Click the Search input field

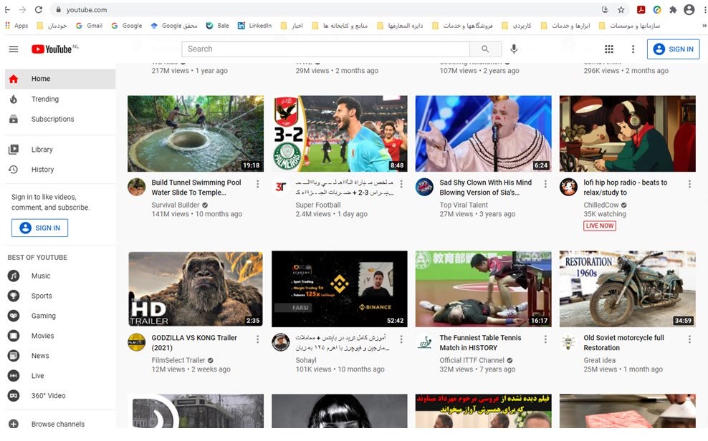coord(325,49)
